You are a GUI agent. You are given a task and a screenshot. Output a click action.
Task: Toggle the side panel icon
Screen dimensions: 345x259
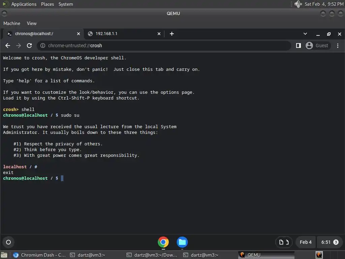[x=299, y=46]
